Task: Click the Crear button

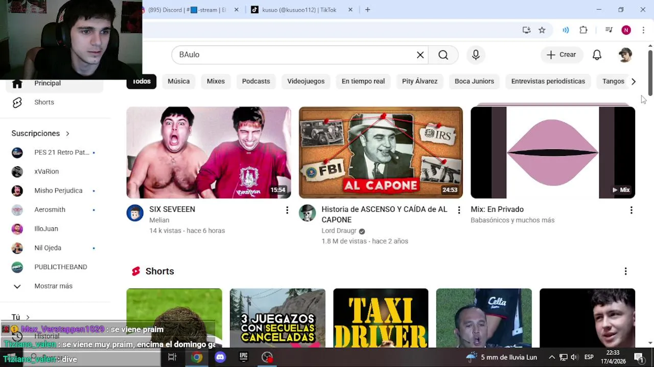Action: (x=561, y=55)
